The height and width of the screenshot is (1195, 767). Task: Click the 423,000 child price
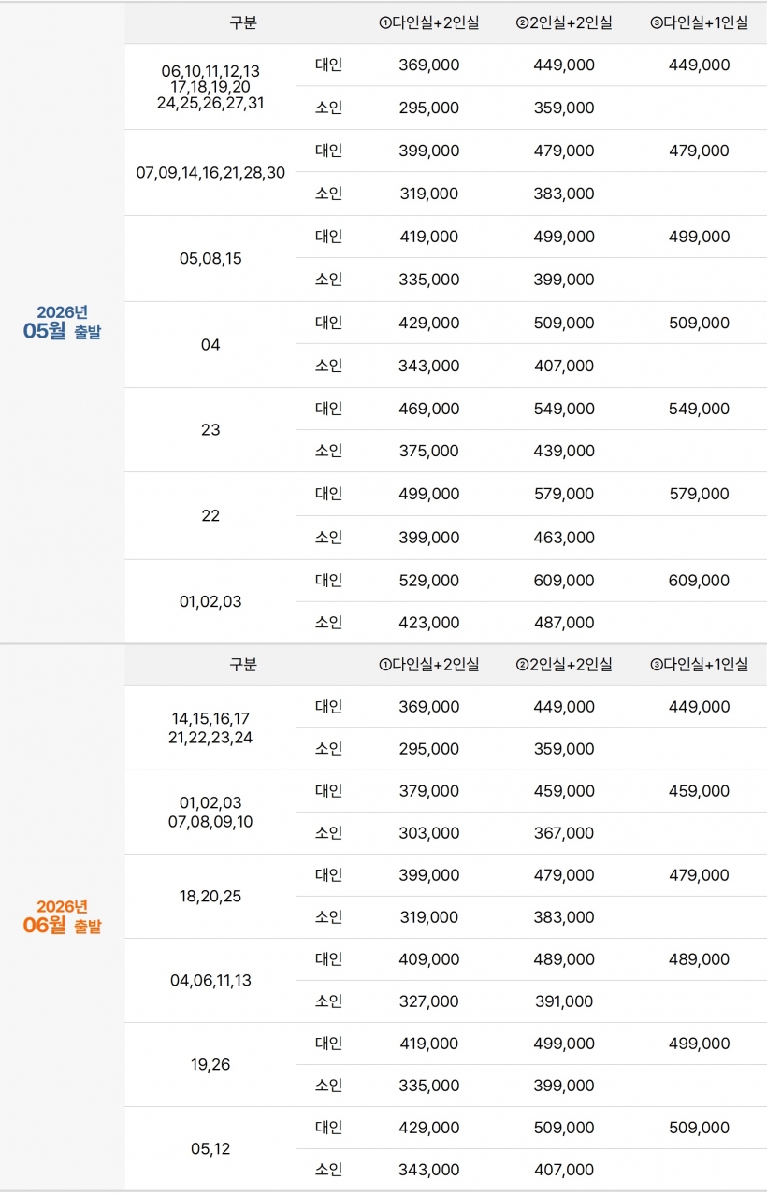pos(429,623)
